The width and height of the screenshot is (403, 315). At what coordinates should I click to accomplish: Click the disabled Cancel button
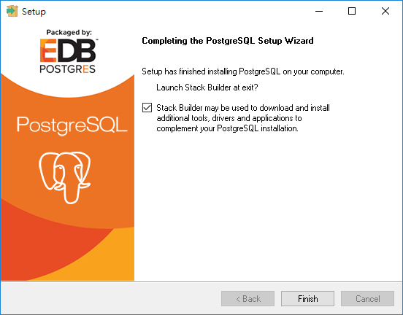click(x=367, y=298)
